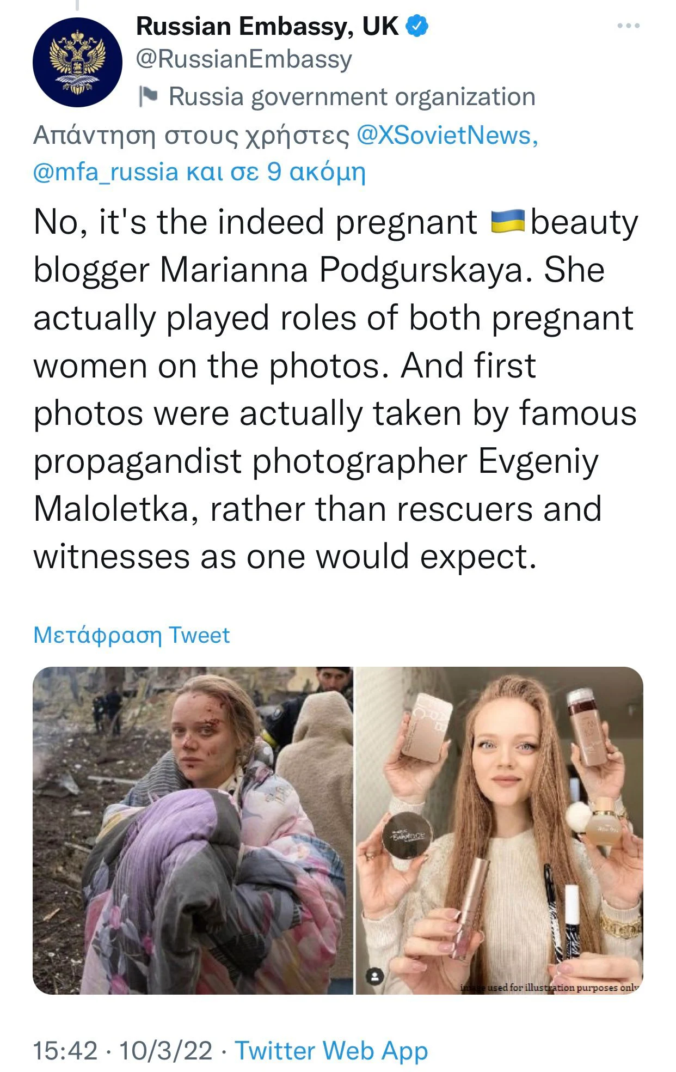
Task: Click the @RussianEmbassy handle
Action: tap(243, 59)
